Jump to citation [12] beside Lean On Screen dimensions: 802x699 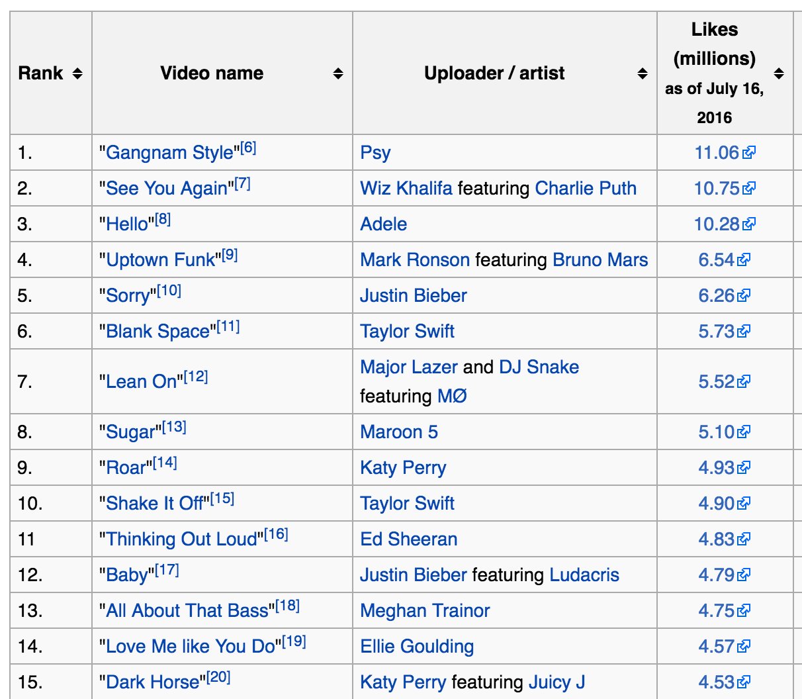pos(196,377)
